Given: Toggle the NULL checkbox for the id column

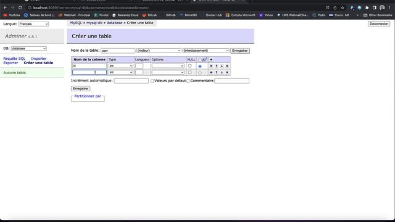Looking at the screenshot, I should pyautogui.click(x=190, y=66).
